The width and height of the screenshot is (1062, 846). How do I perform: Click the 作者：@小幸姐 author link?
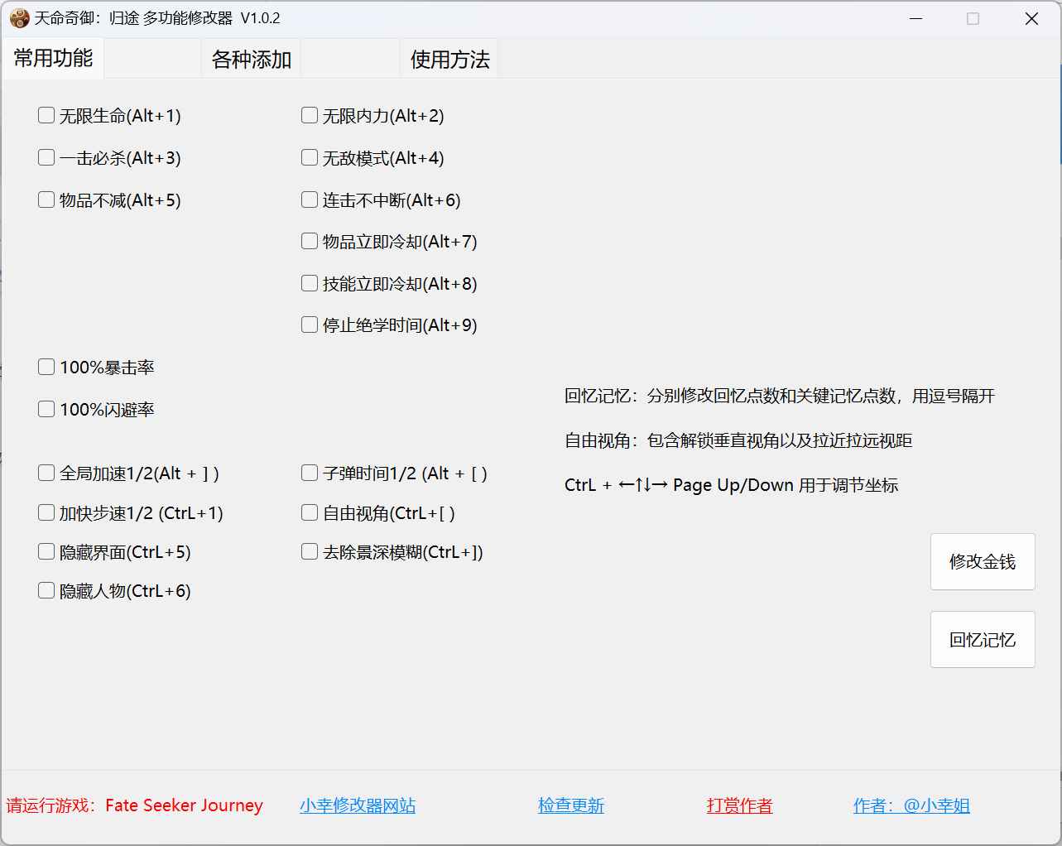(911, 805)
